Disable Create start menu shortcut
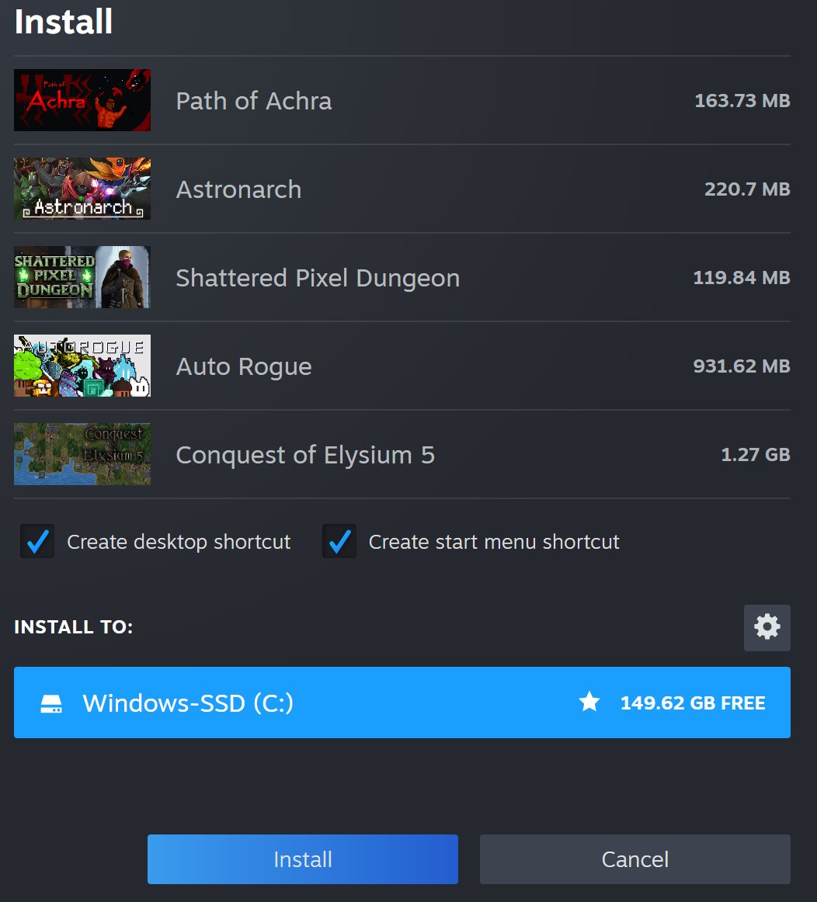The image size is (817, 902). tap(339, 541)
